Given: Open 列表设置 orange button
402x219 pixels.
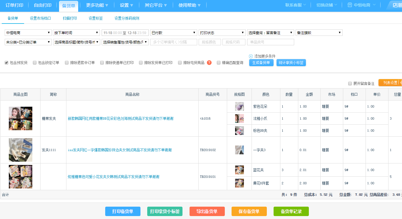Looking at the screenshot, I should coord(390,83).
